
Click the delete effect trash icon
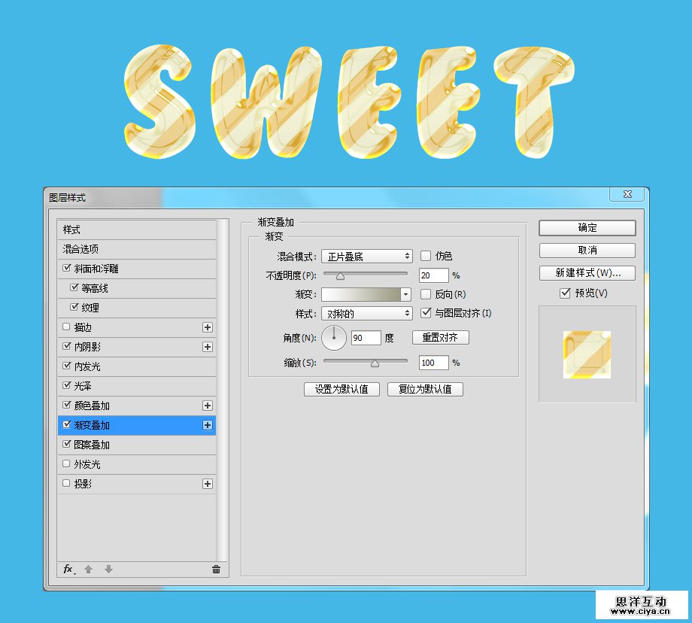216,569
